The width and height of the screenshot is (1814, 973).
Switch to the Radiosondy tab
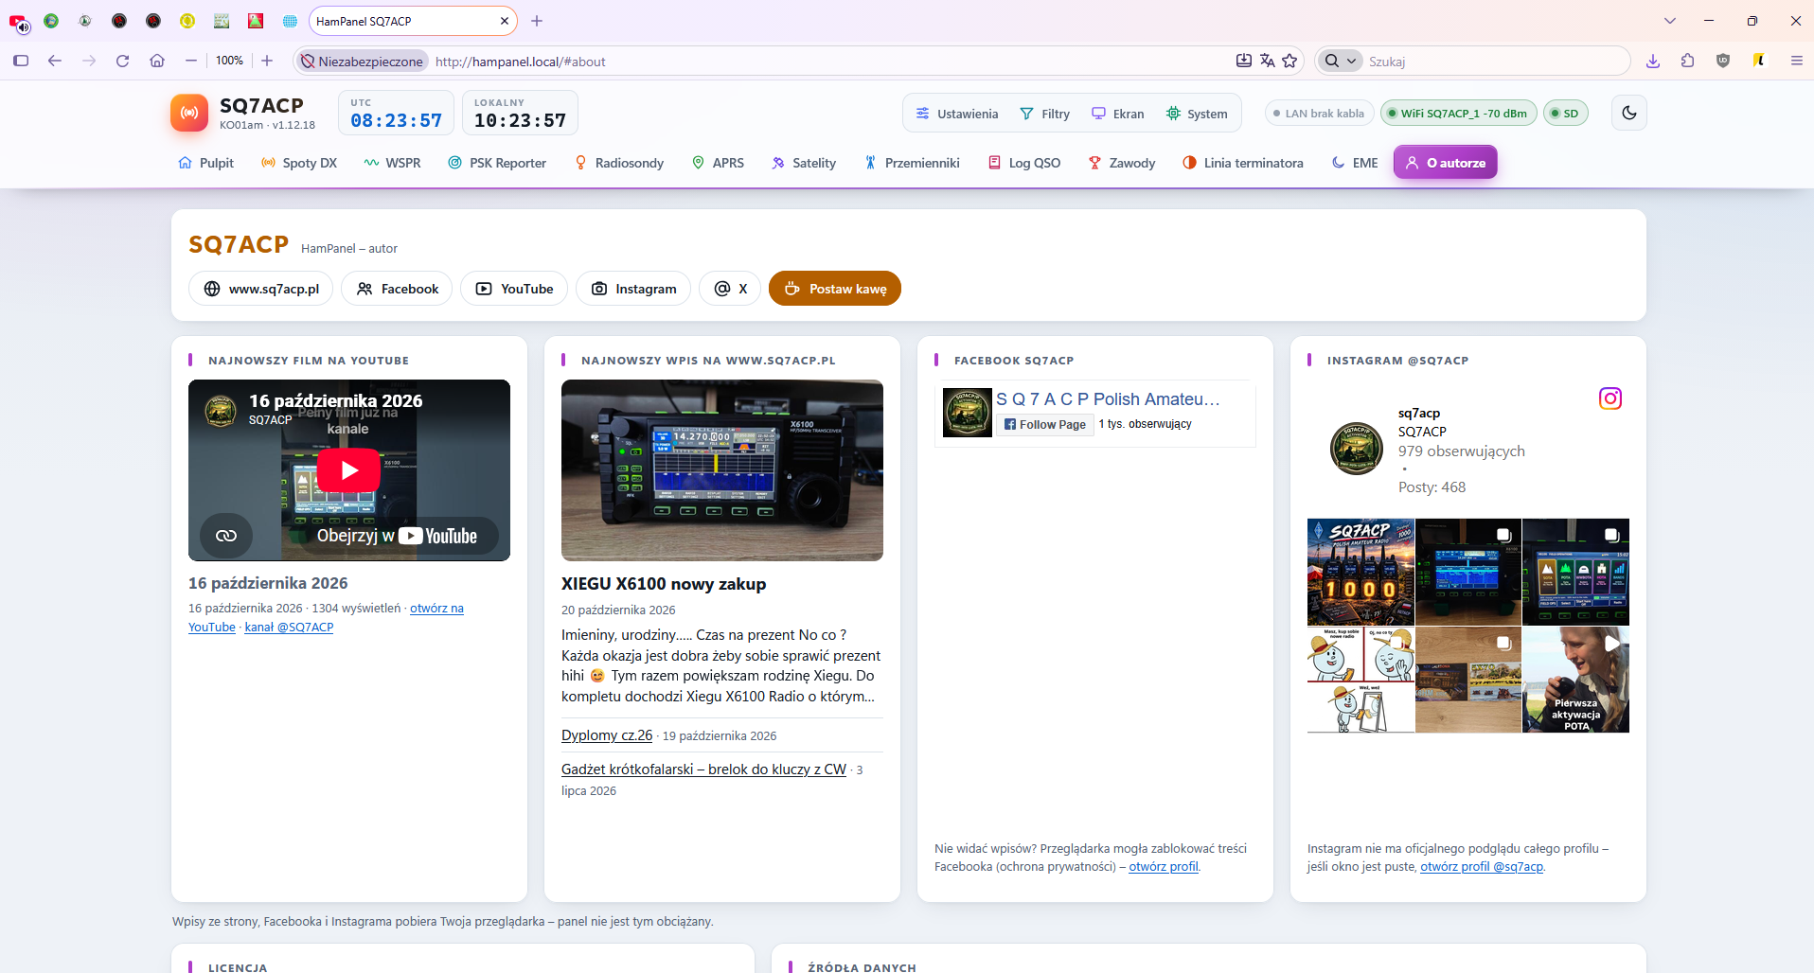pyautogui.click(x=619, y=163)
